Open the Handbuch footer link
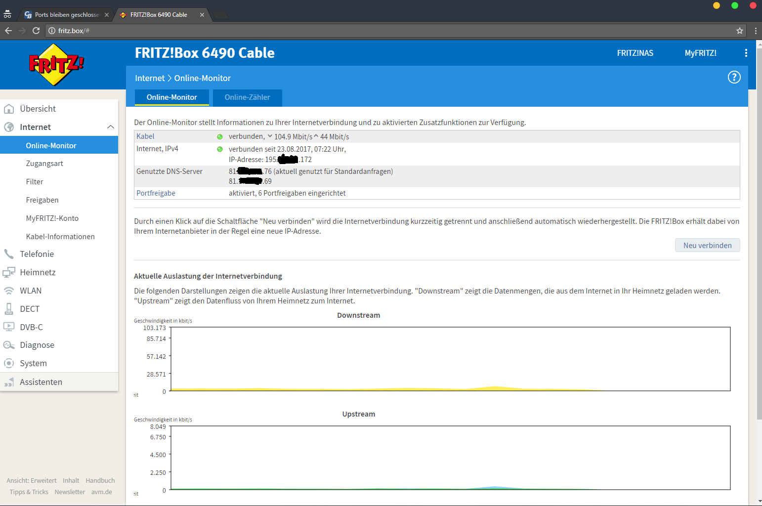The width and height of the screenshot is (762, 506). pos(100,480)
